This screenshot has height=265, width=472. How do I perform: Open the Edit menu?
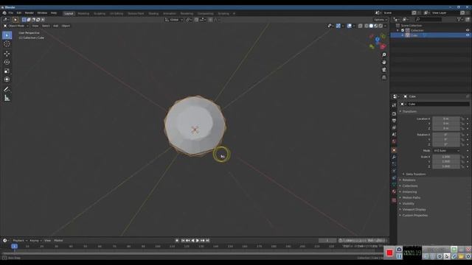(19, 13)
